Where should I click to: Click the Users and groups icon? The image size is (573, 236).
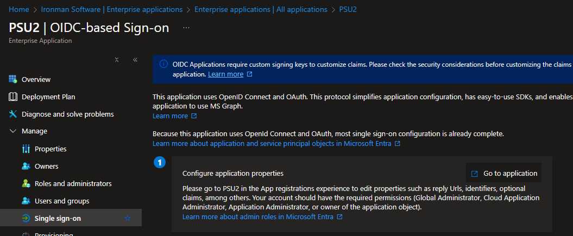(26, 201)
